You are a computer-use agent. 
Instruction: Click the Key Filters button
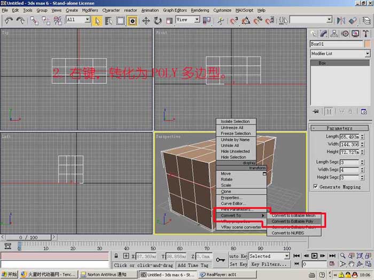click(x=269, y=265)
